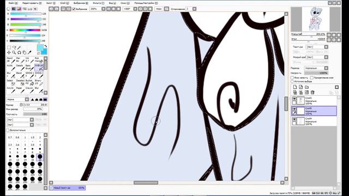Viewport: 349px width, 196px height.
Task: Open the Layer menu
Action: [x=64, y=3]
